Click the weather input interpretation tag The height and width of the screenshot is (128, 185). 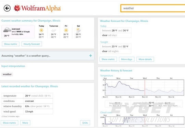pos(7,74)
